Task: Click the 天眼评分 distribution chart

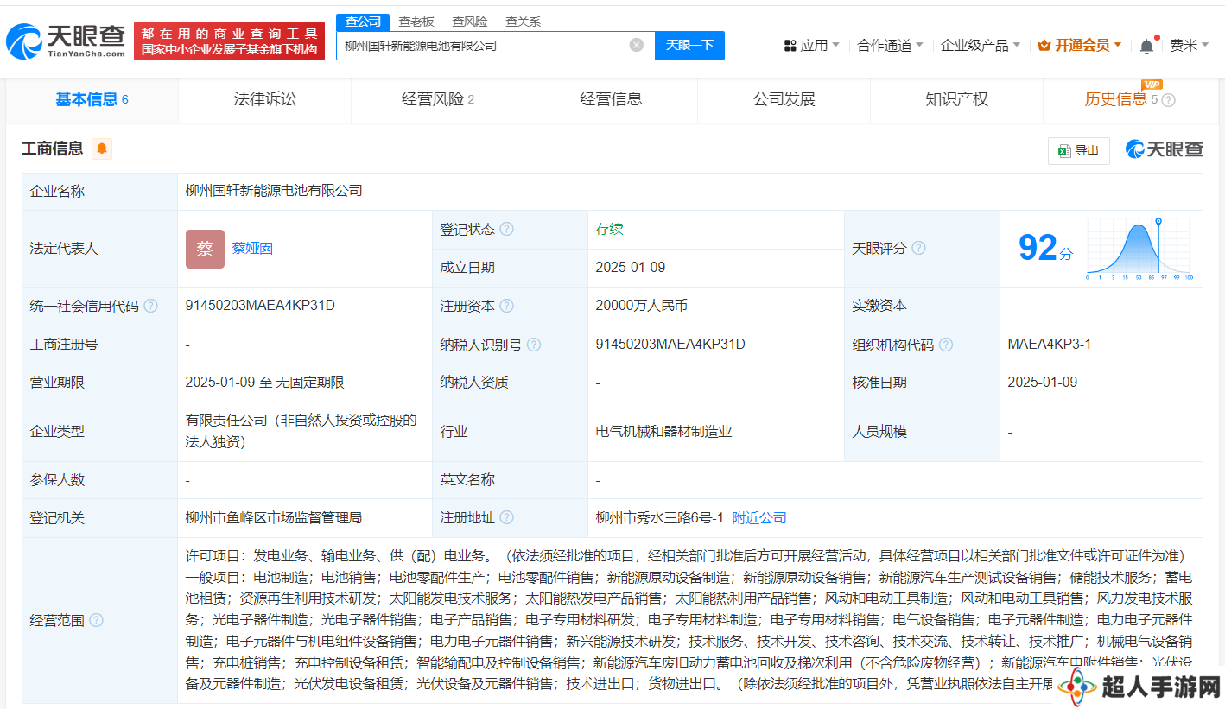Action: [1139, 249]
